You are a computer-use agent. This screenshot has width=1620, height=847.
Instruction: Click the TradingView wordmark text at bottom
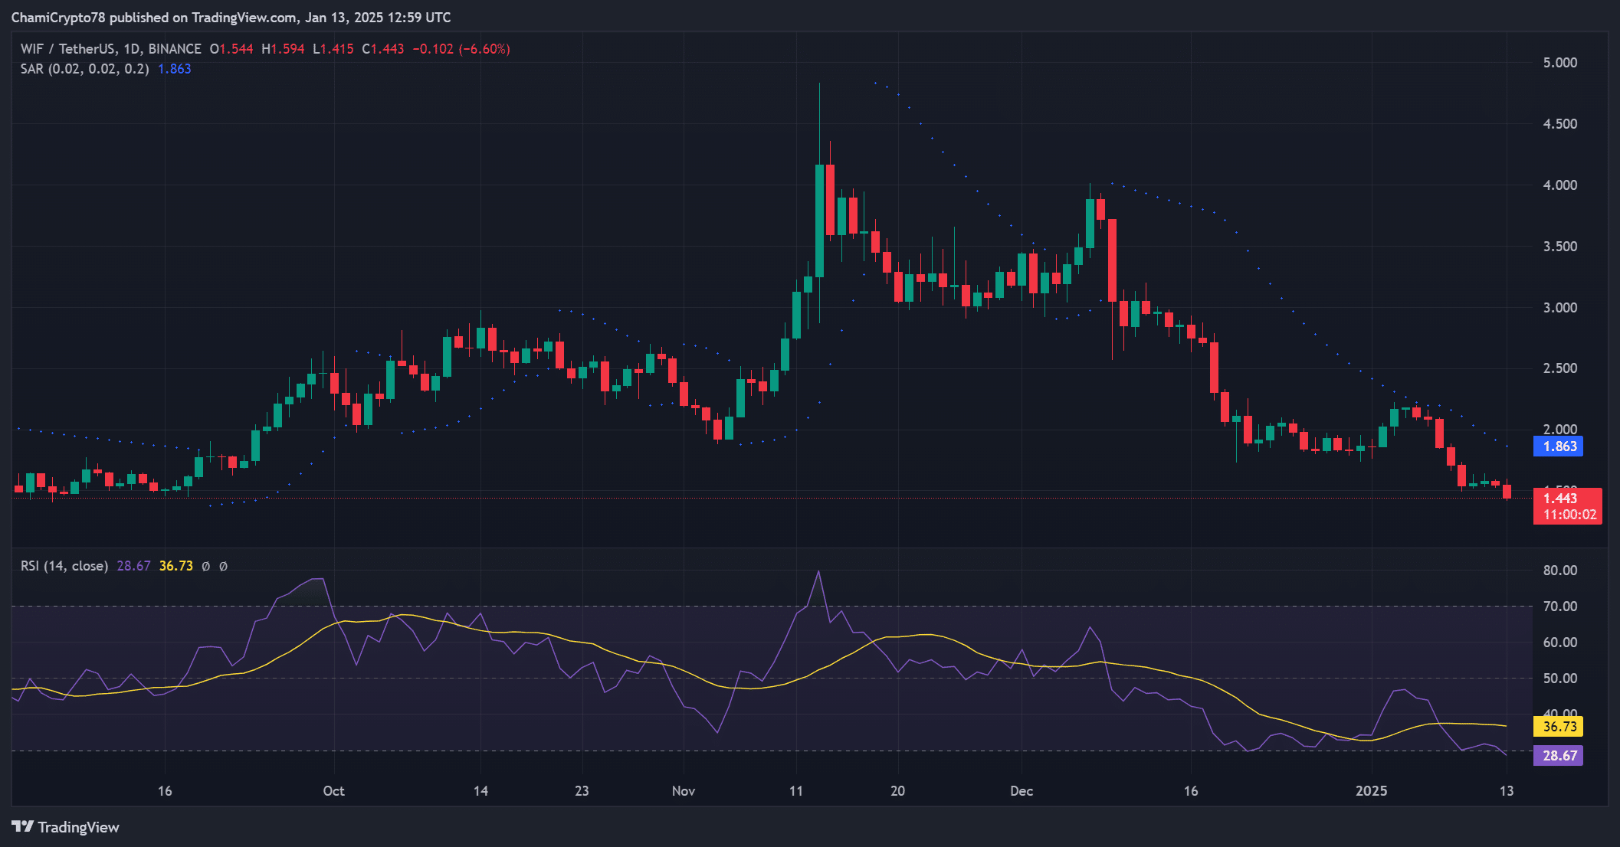[x=78, y=827]
